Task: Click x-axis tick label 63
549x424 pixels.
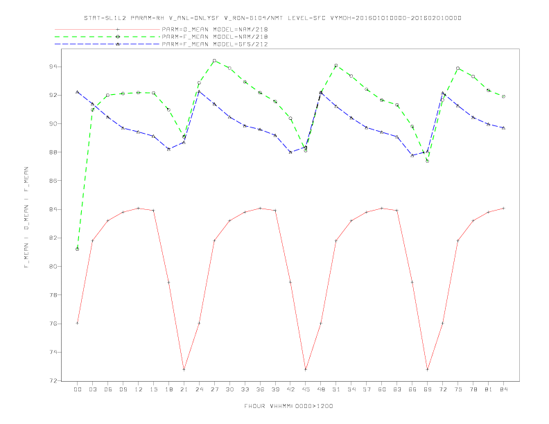Action: click(x=397, y=389)
